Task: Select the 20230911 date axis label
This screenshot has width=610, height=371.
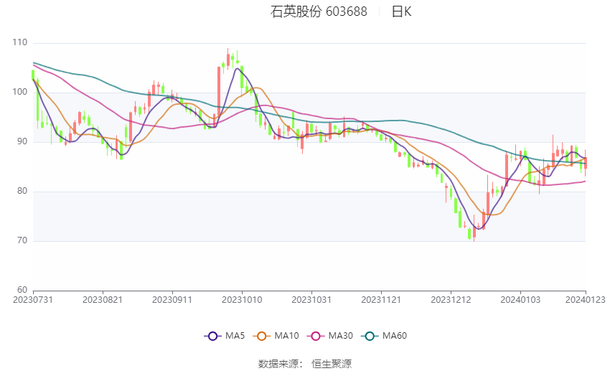Action: (x=172, y=300)
